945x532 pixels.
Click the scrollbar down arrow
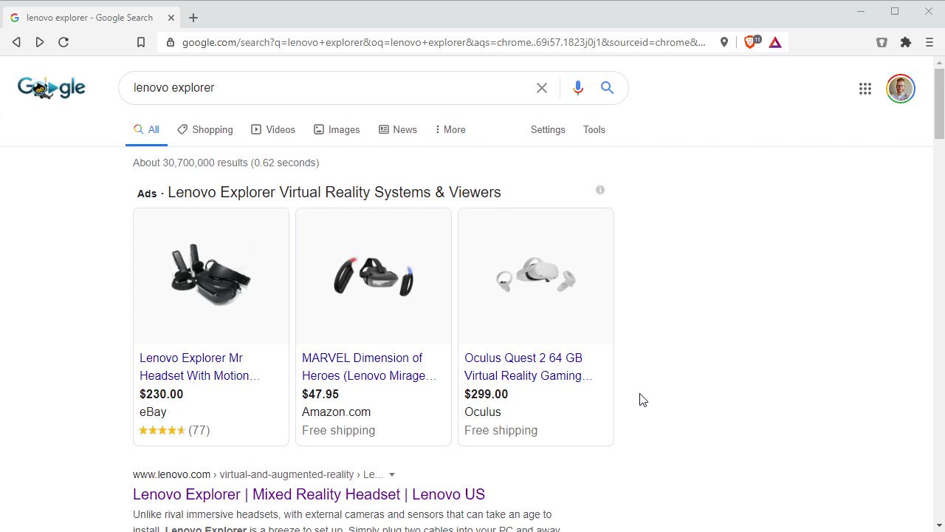click(x=939, y=525)
